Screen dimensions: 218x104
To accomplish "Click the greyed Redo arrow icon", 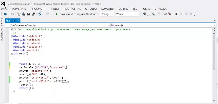I will click(x=47, y=14).
